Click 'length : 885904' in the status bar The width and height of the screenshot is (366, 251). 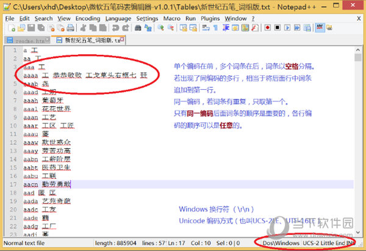pyautogui.click(x=115, y=243)
